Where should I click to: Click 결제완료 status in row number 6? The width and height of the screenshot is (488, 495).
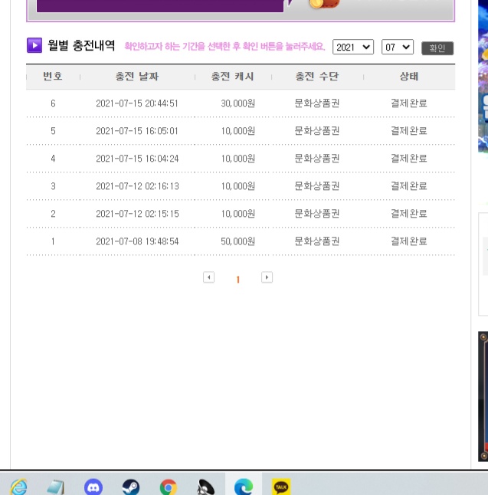click(409, 103)
